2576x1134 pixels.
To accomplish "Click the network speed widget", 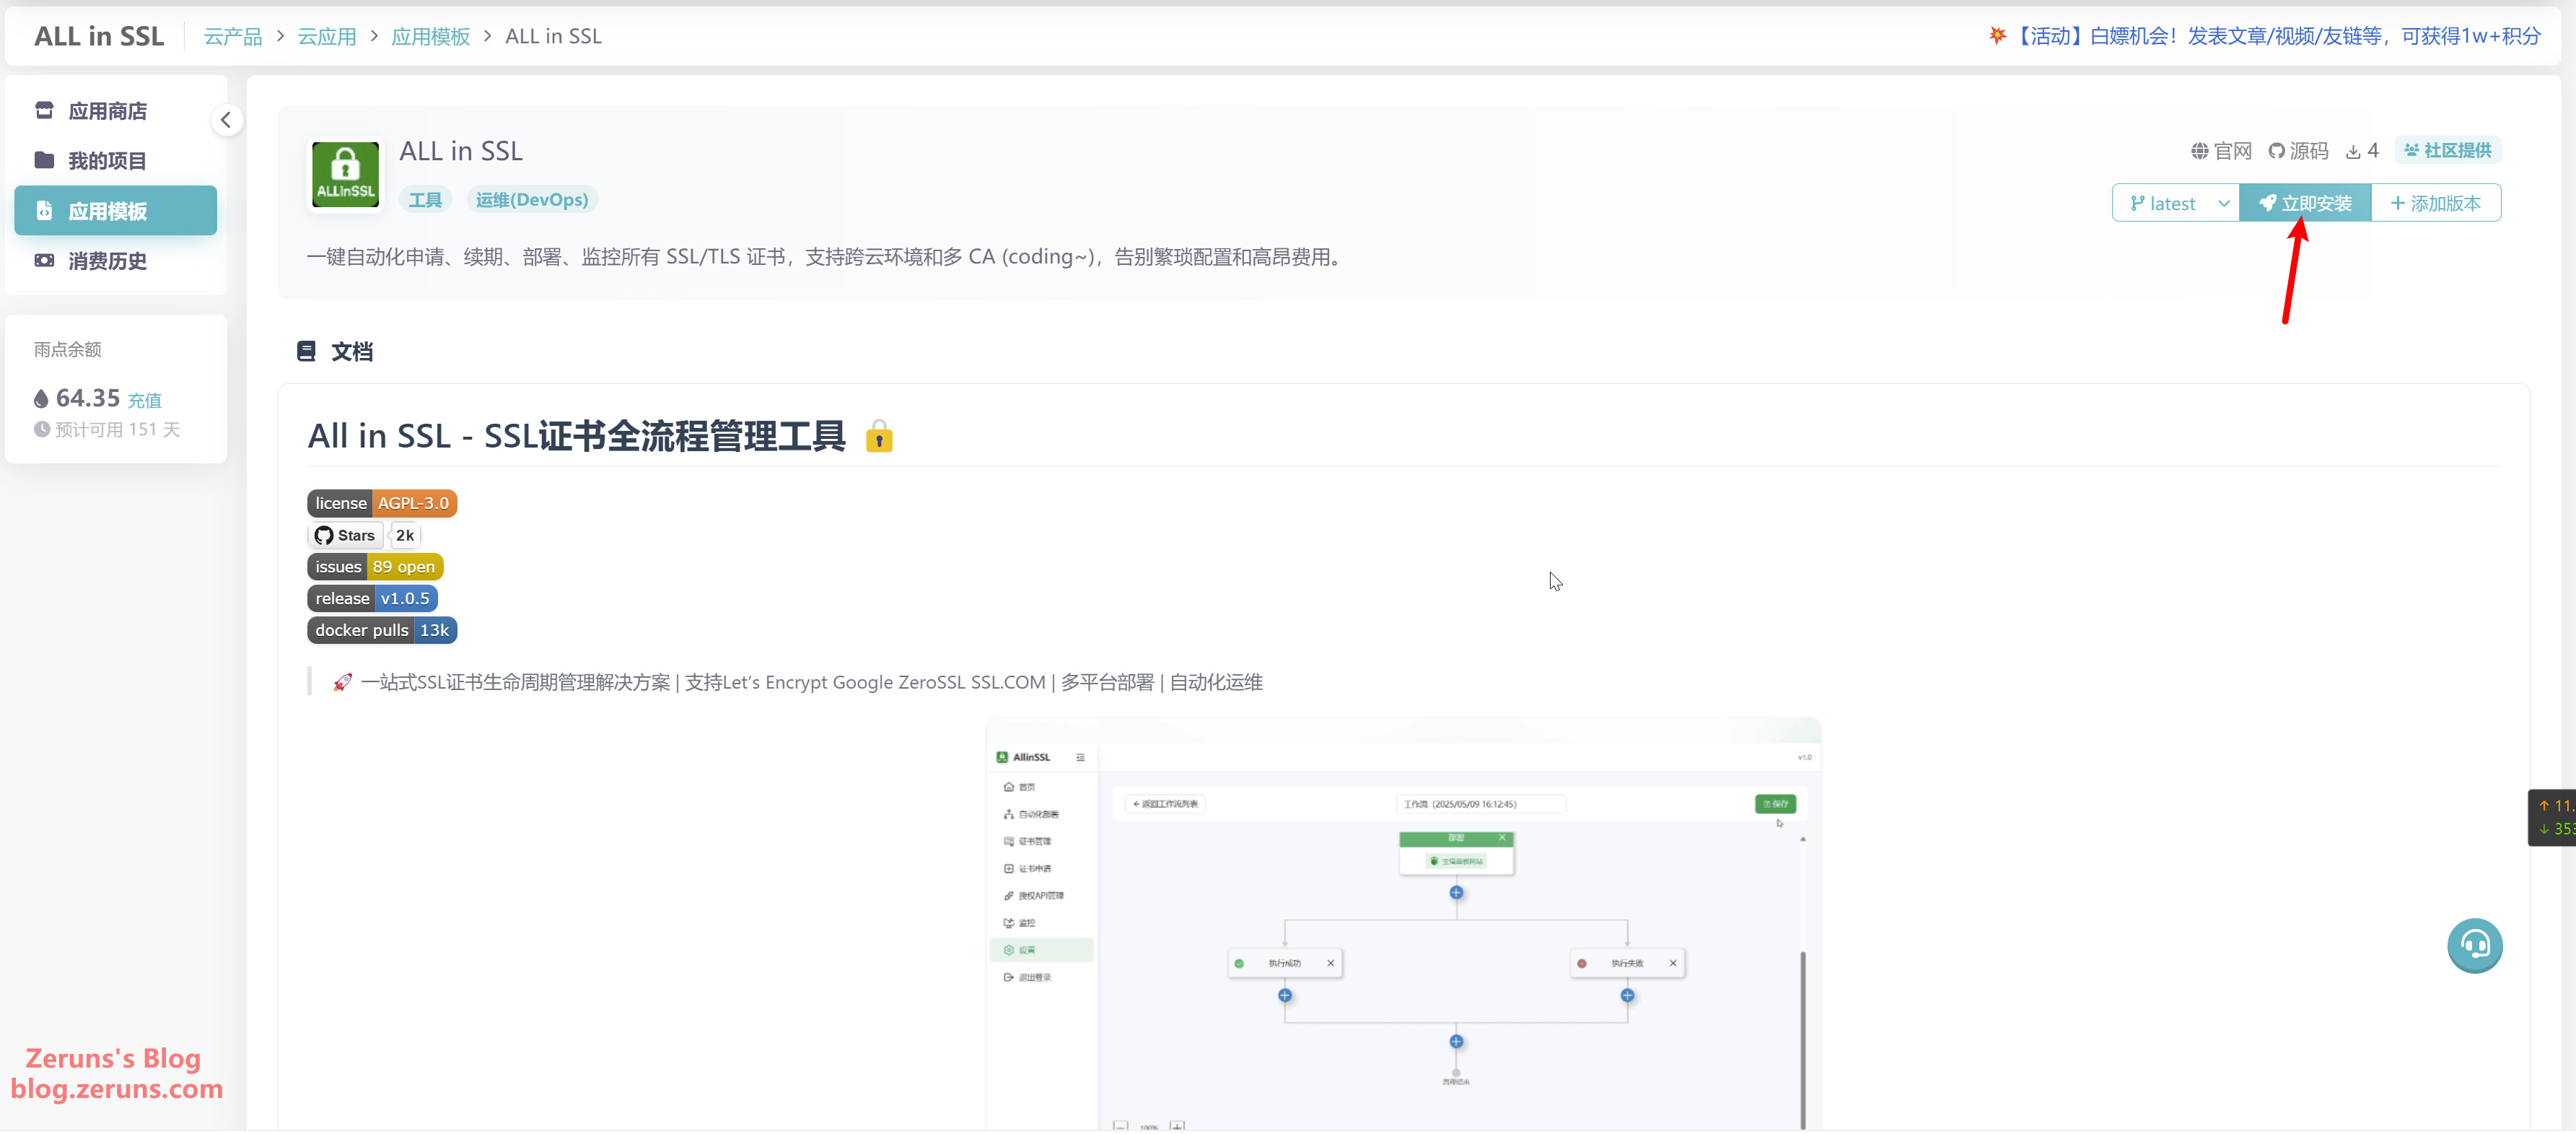I will (2553, 818).
